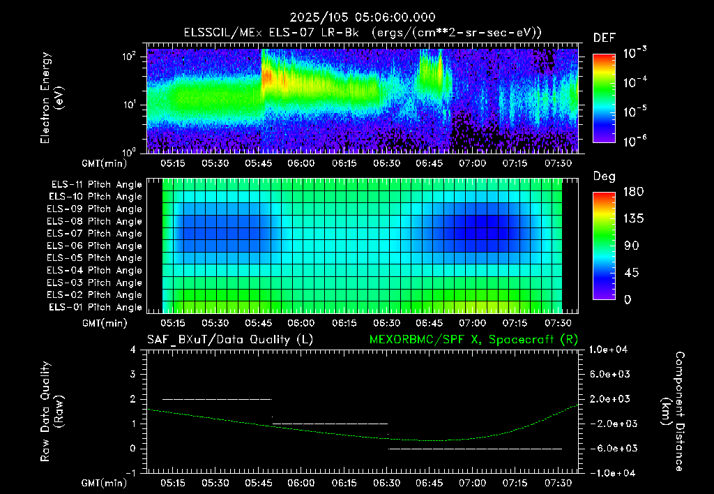Select the DEF label above the color scale
This screenshot has width=714, height=494.
(x=605, y=38)
